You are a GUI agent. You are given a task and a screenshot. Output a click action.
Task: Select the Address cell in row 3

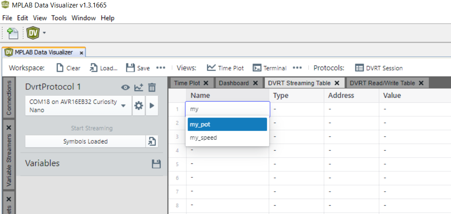(351, 137)
